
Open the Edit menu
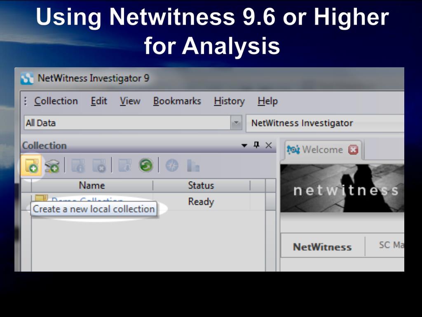click(x=99, y=101)
